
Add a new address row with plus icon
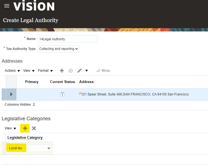(62, 71)
